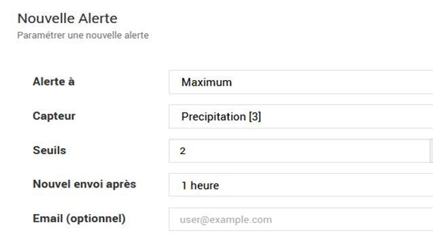Click the 'Paramétrer une nouvelle alerte' subtitle
Viewport: 433px width, 250px height.
click(83, 35)
